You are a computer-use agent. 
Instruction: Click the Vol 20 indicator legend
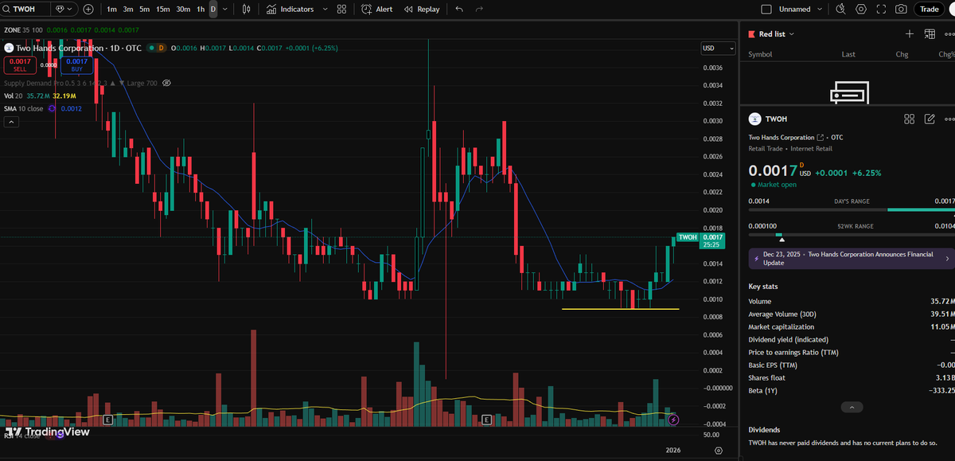14,96
